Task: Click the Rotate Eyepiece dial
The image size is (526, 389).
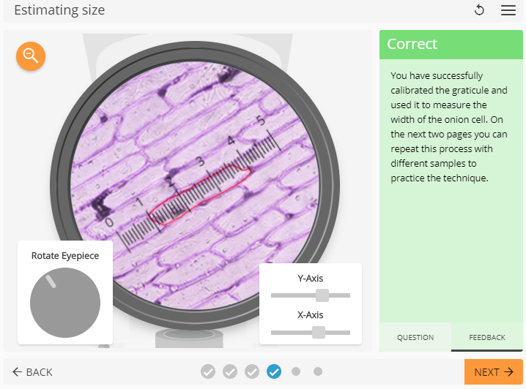Action: [65, 302]
